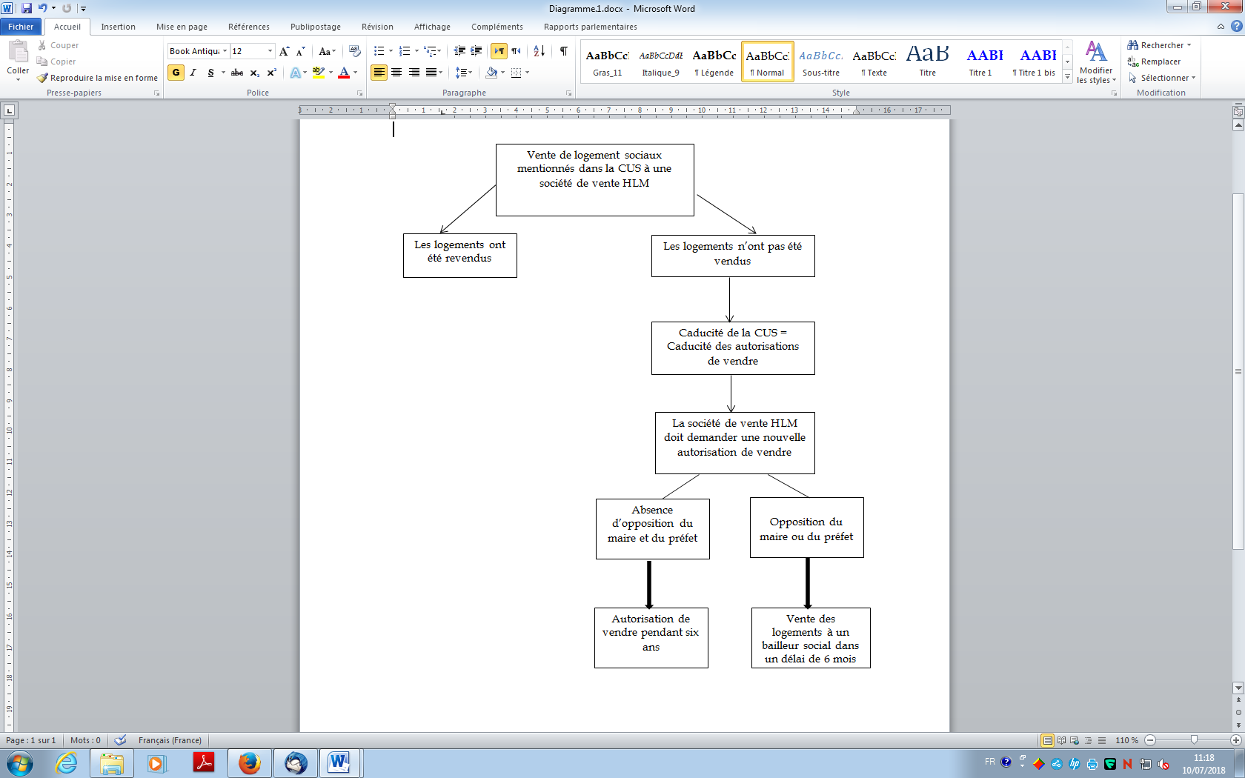
Task: Click the show paragraph marks pilcrow icon
Action: (x=564, y=51)
